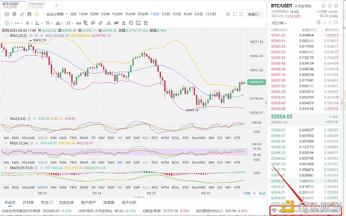Collapse the MACD(29,70,5) indicator panel
Viewport: 346px width, 216px height.
click(6, 168)
